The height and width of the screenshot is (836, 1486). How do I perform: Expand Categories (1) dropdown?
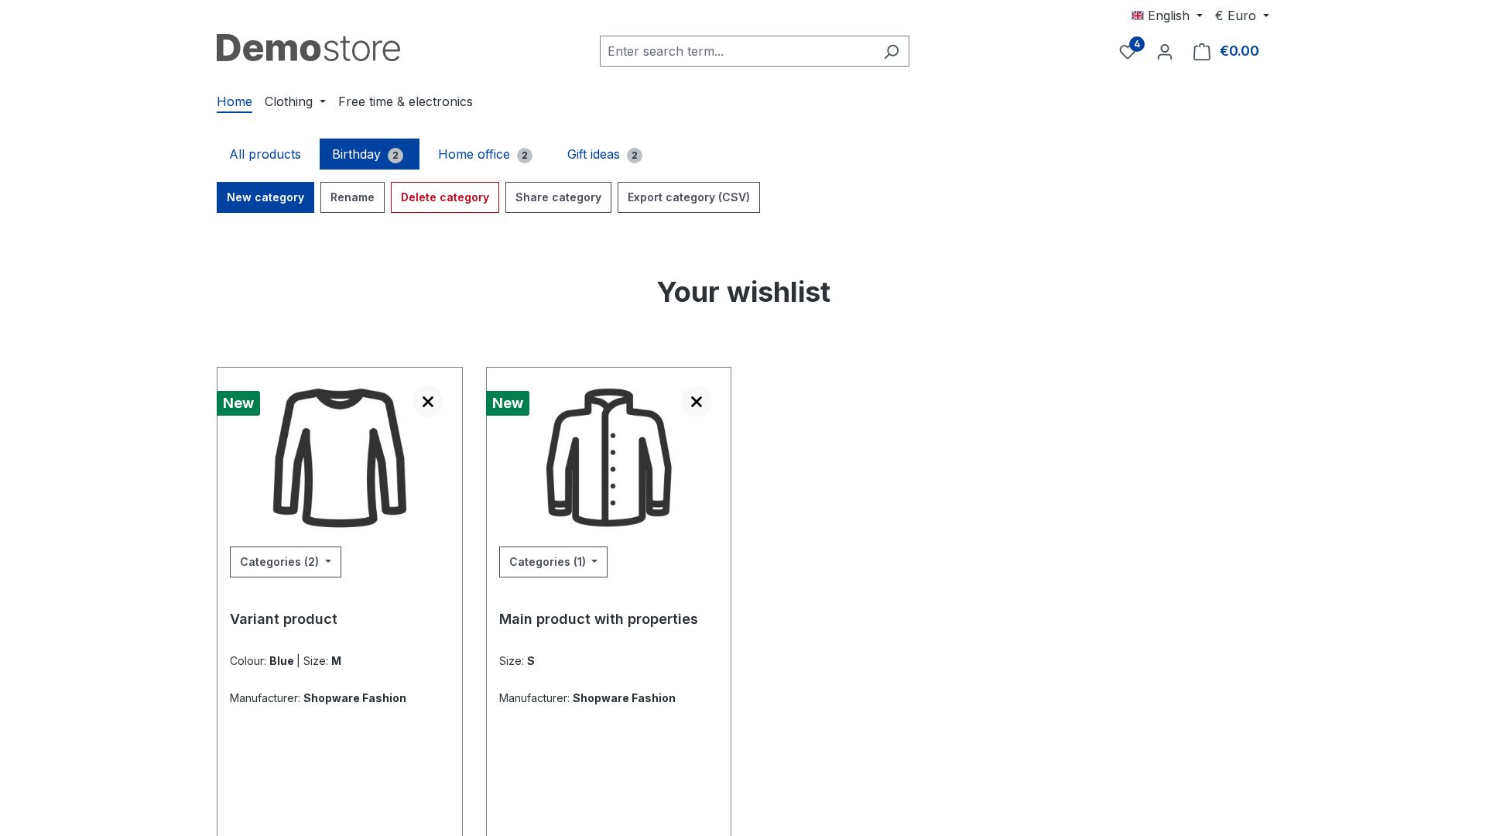tap(553, 562)
